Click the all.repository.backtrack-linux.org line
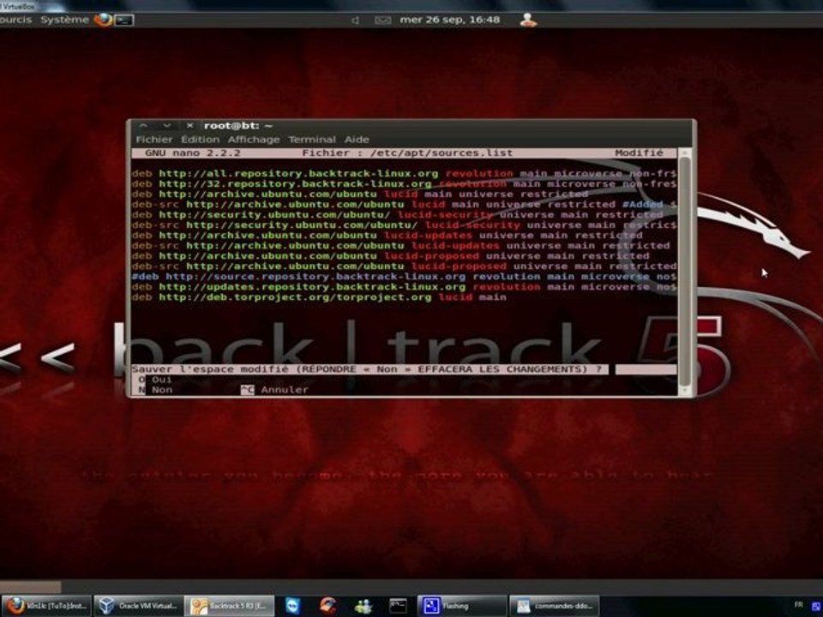Image resolution: width=823 pixels, height=617 pixels. [404, 174]
